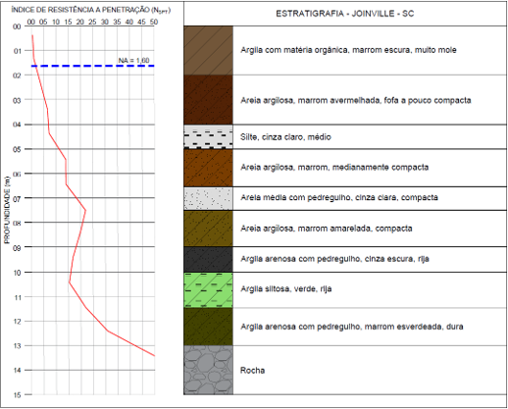Click the dark reddish-brown swatch for areia argilosa
The image size is (508, 409).
click(208, 100)
